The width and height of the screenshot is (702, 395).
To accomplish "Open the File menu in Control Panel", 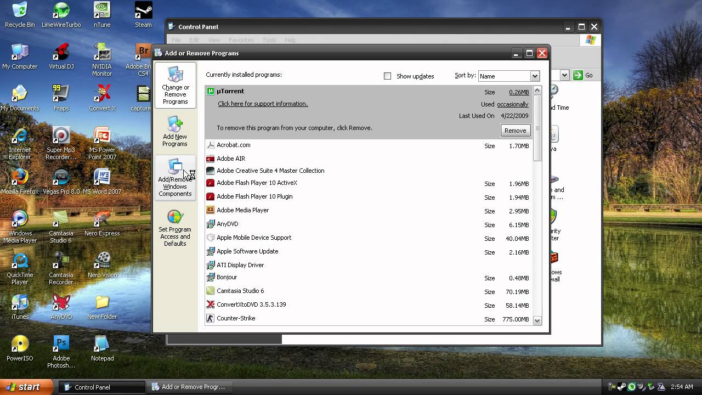I will point(176,40).
